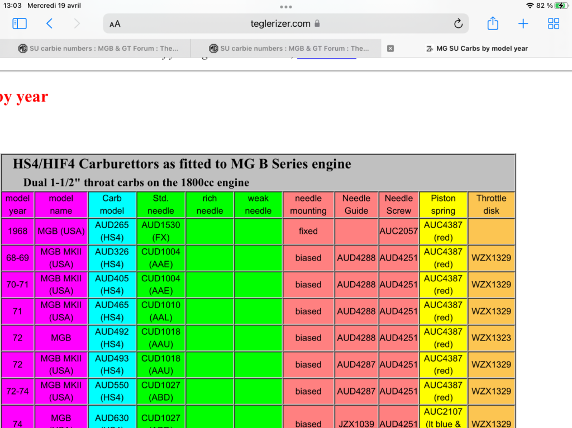Tap the 'Std. needle' column header

[161, 205]
